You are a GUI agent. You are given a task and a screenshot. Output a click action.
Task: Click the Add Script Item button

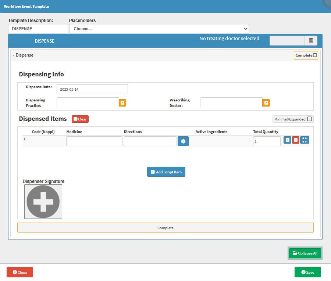pos(166,172)
